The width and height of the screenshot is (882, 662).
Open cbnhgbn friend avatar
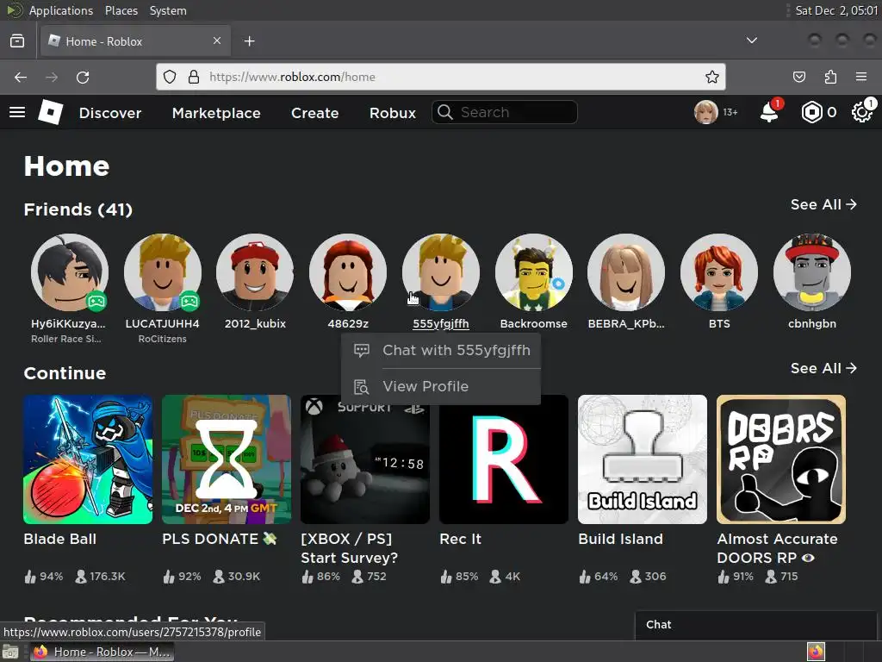click(x=812, y=272)
